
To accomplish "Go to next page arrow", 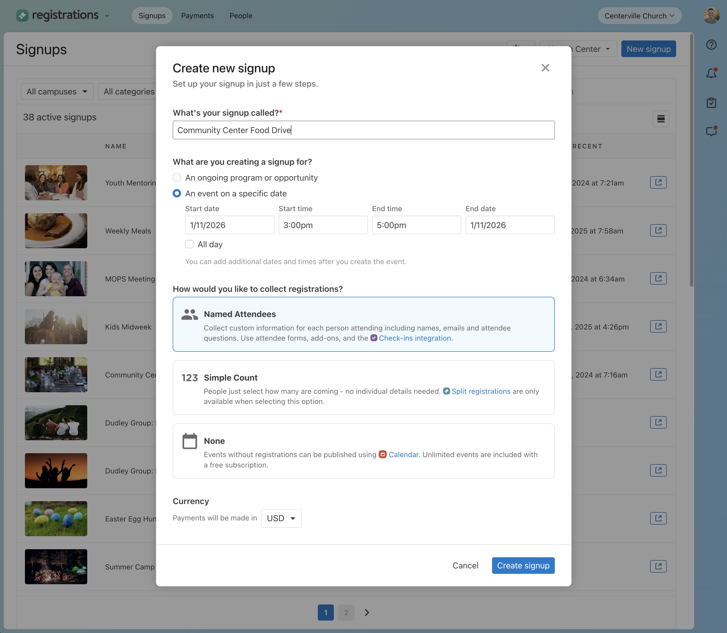I will pos(367,613).
